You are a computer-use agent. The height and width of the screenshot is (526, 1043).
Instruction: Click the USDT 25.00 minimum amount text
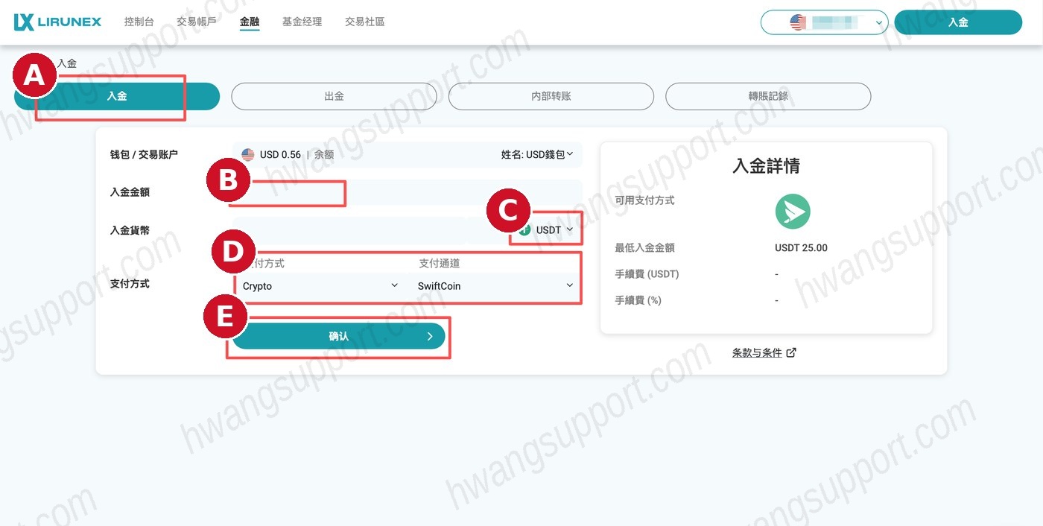tap(801, 248)
